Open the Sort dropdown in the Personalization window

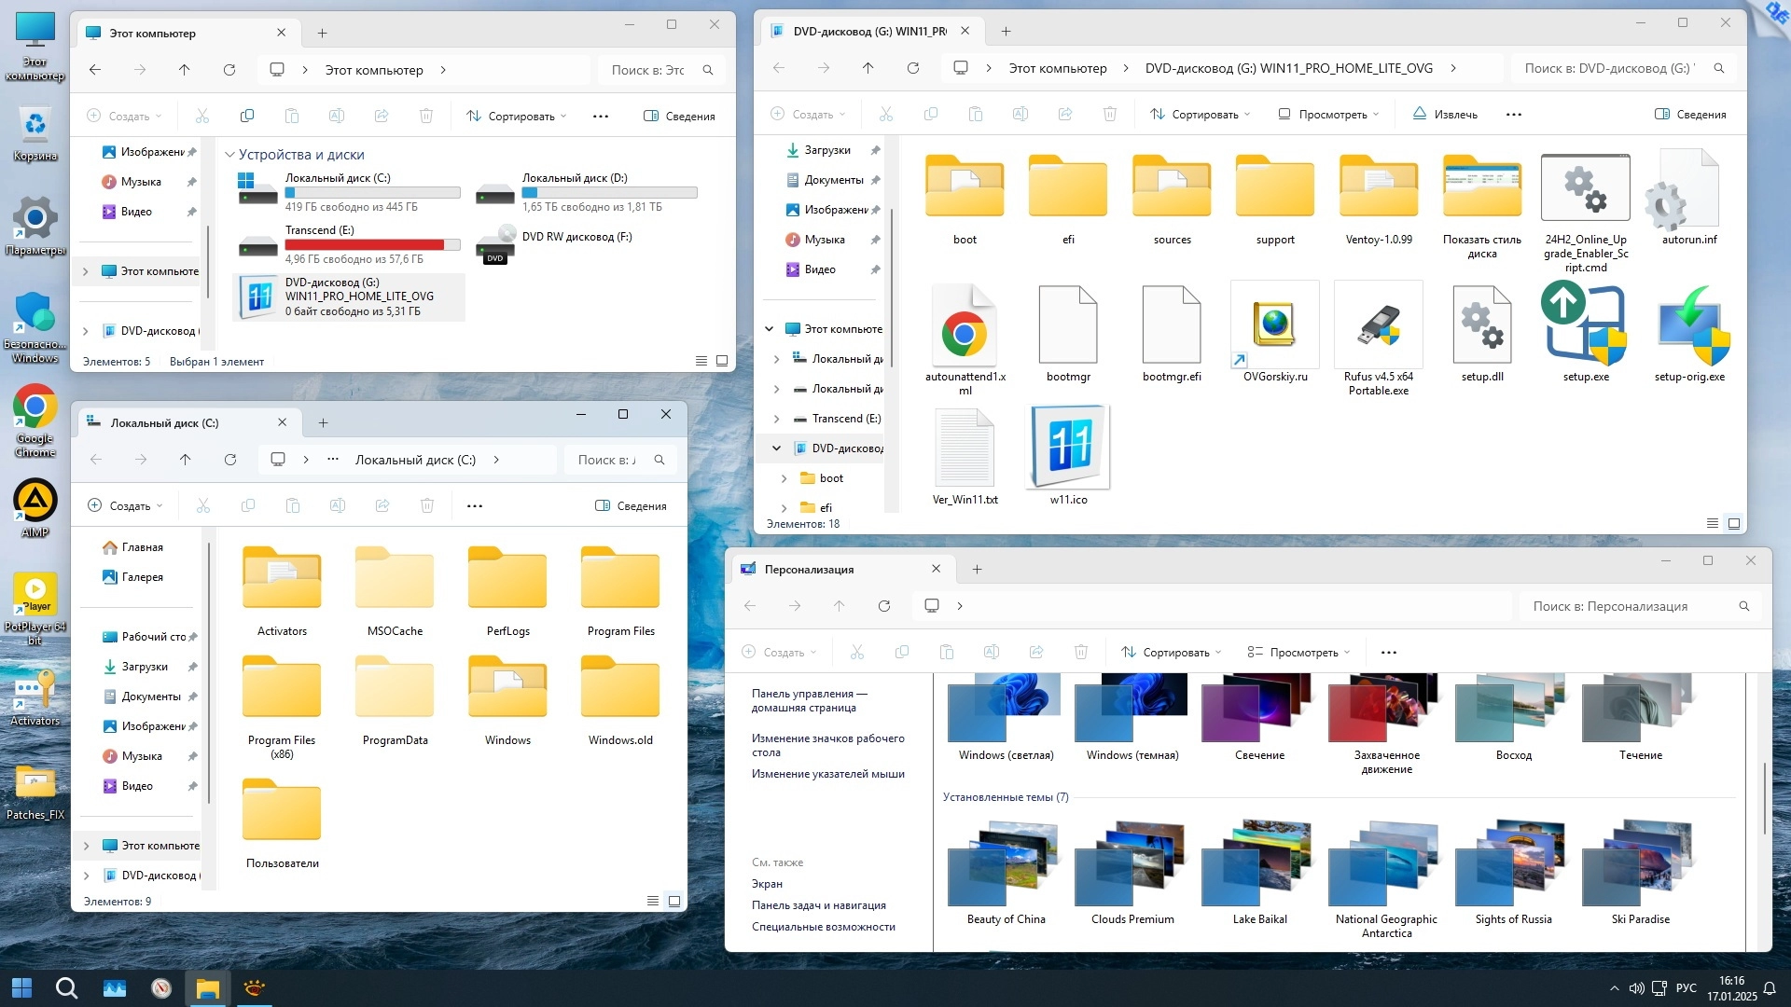point(1171,652)
